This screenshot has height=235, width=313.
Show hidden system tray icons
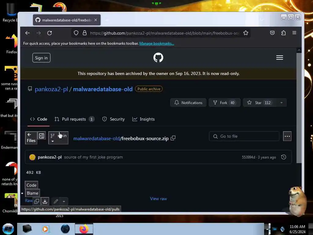pyautogui.click(x=267, y=229)
